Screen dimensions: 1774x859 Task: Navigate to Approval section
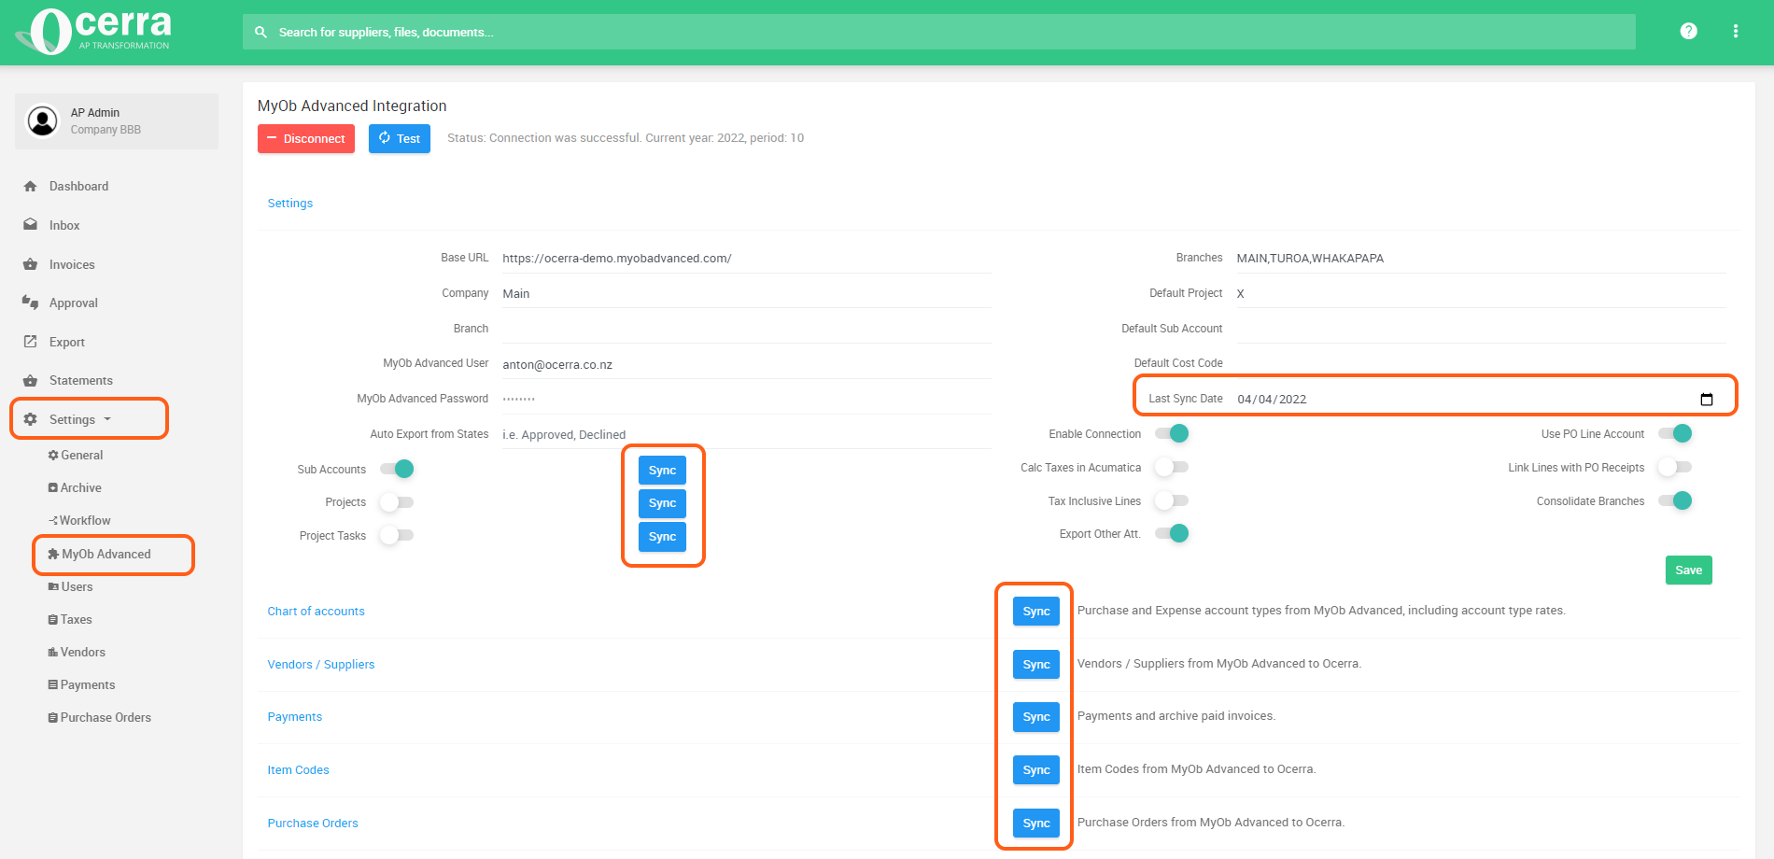point(74,303)
